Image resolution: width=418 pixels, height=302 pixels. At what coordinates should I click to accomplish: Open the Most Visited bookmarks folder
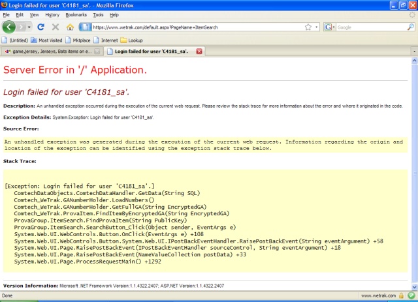coord(46,40)
